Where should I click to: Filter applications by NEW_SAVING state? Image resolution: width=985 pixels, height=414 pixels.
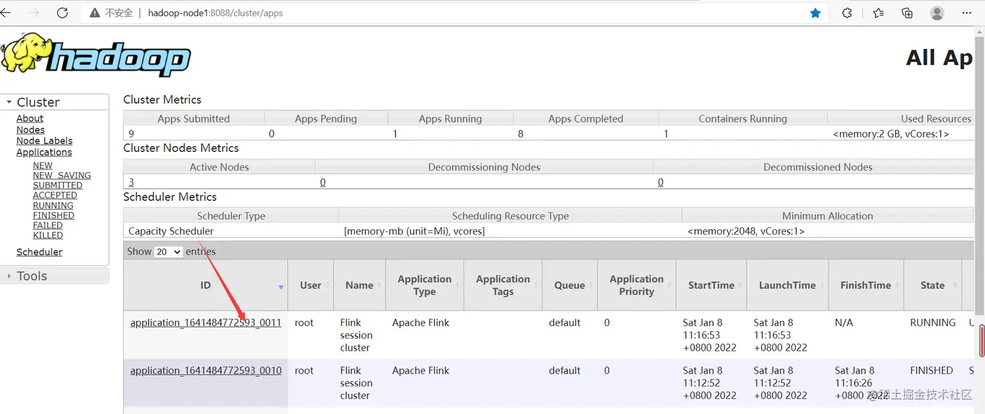tap(62, 175)
